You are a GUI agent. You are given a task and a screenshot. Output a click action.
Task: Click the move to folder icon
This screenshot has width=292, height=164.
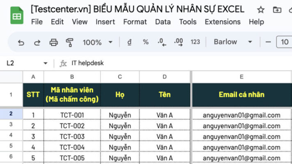(x=277, y=9)
